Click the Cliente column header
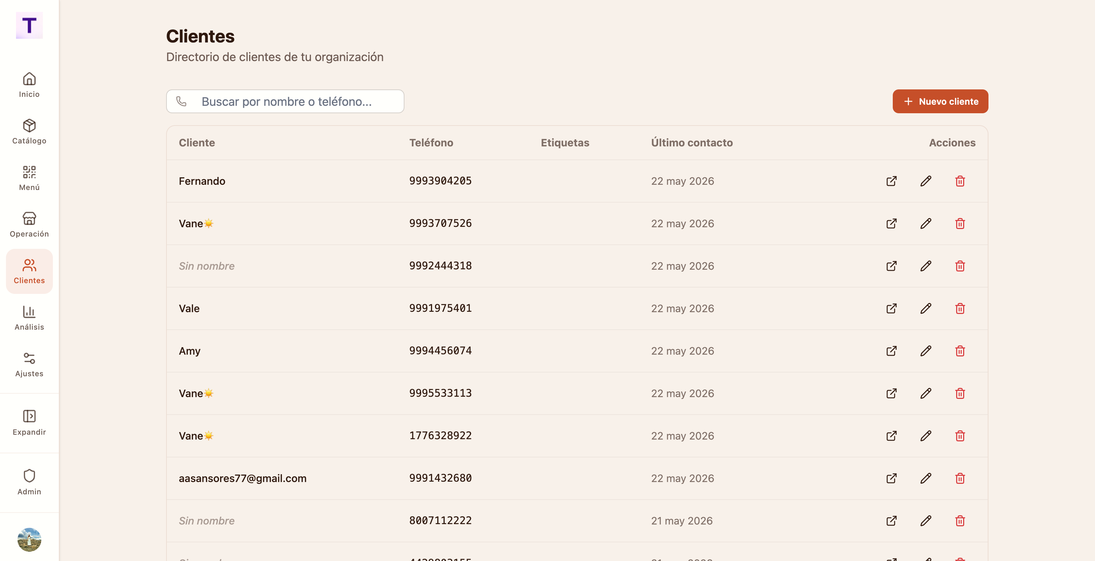1095x561 pixels. [x=197, y=143]
